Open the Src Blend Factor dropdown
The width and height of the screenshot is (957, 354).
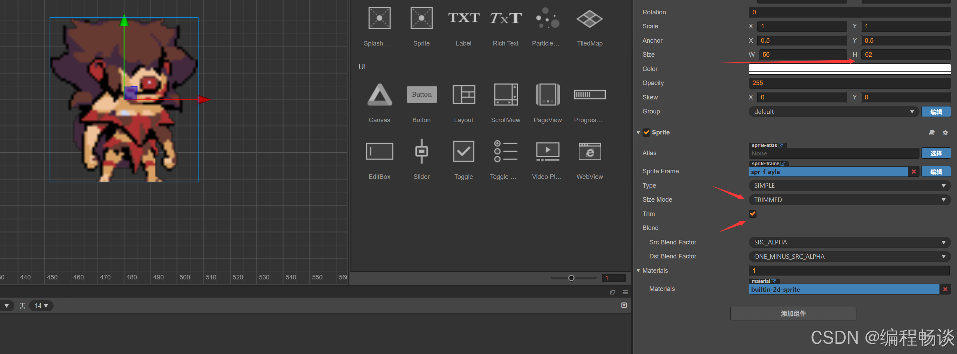point(849,242)
